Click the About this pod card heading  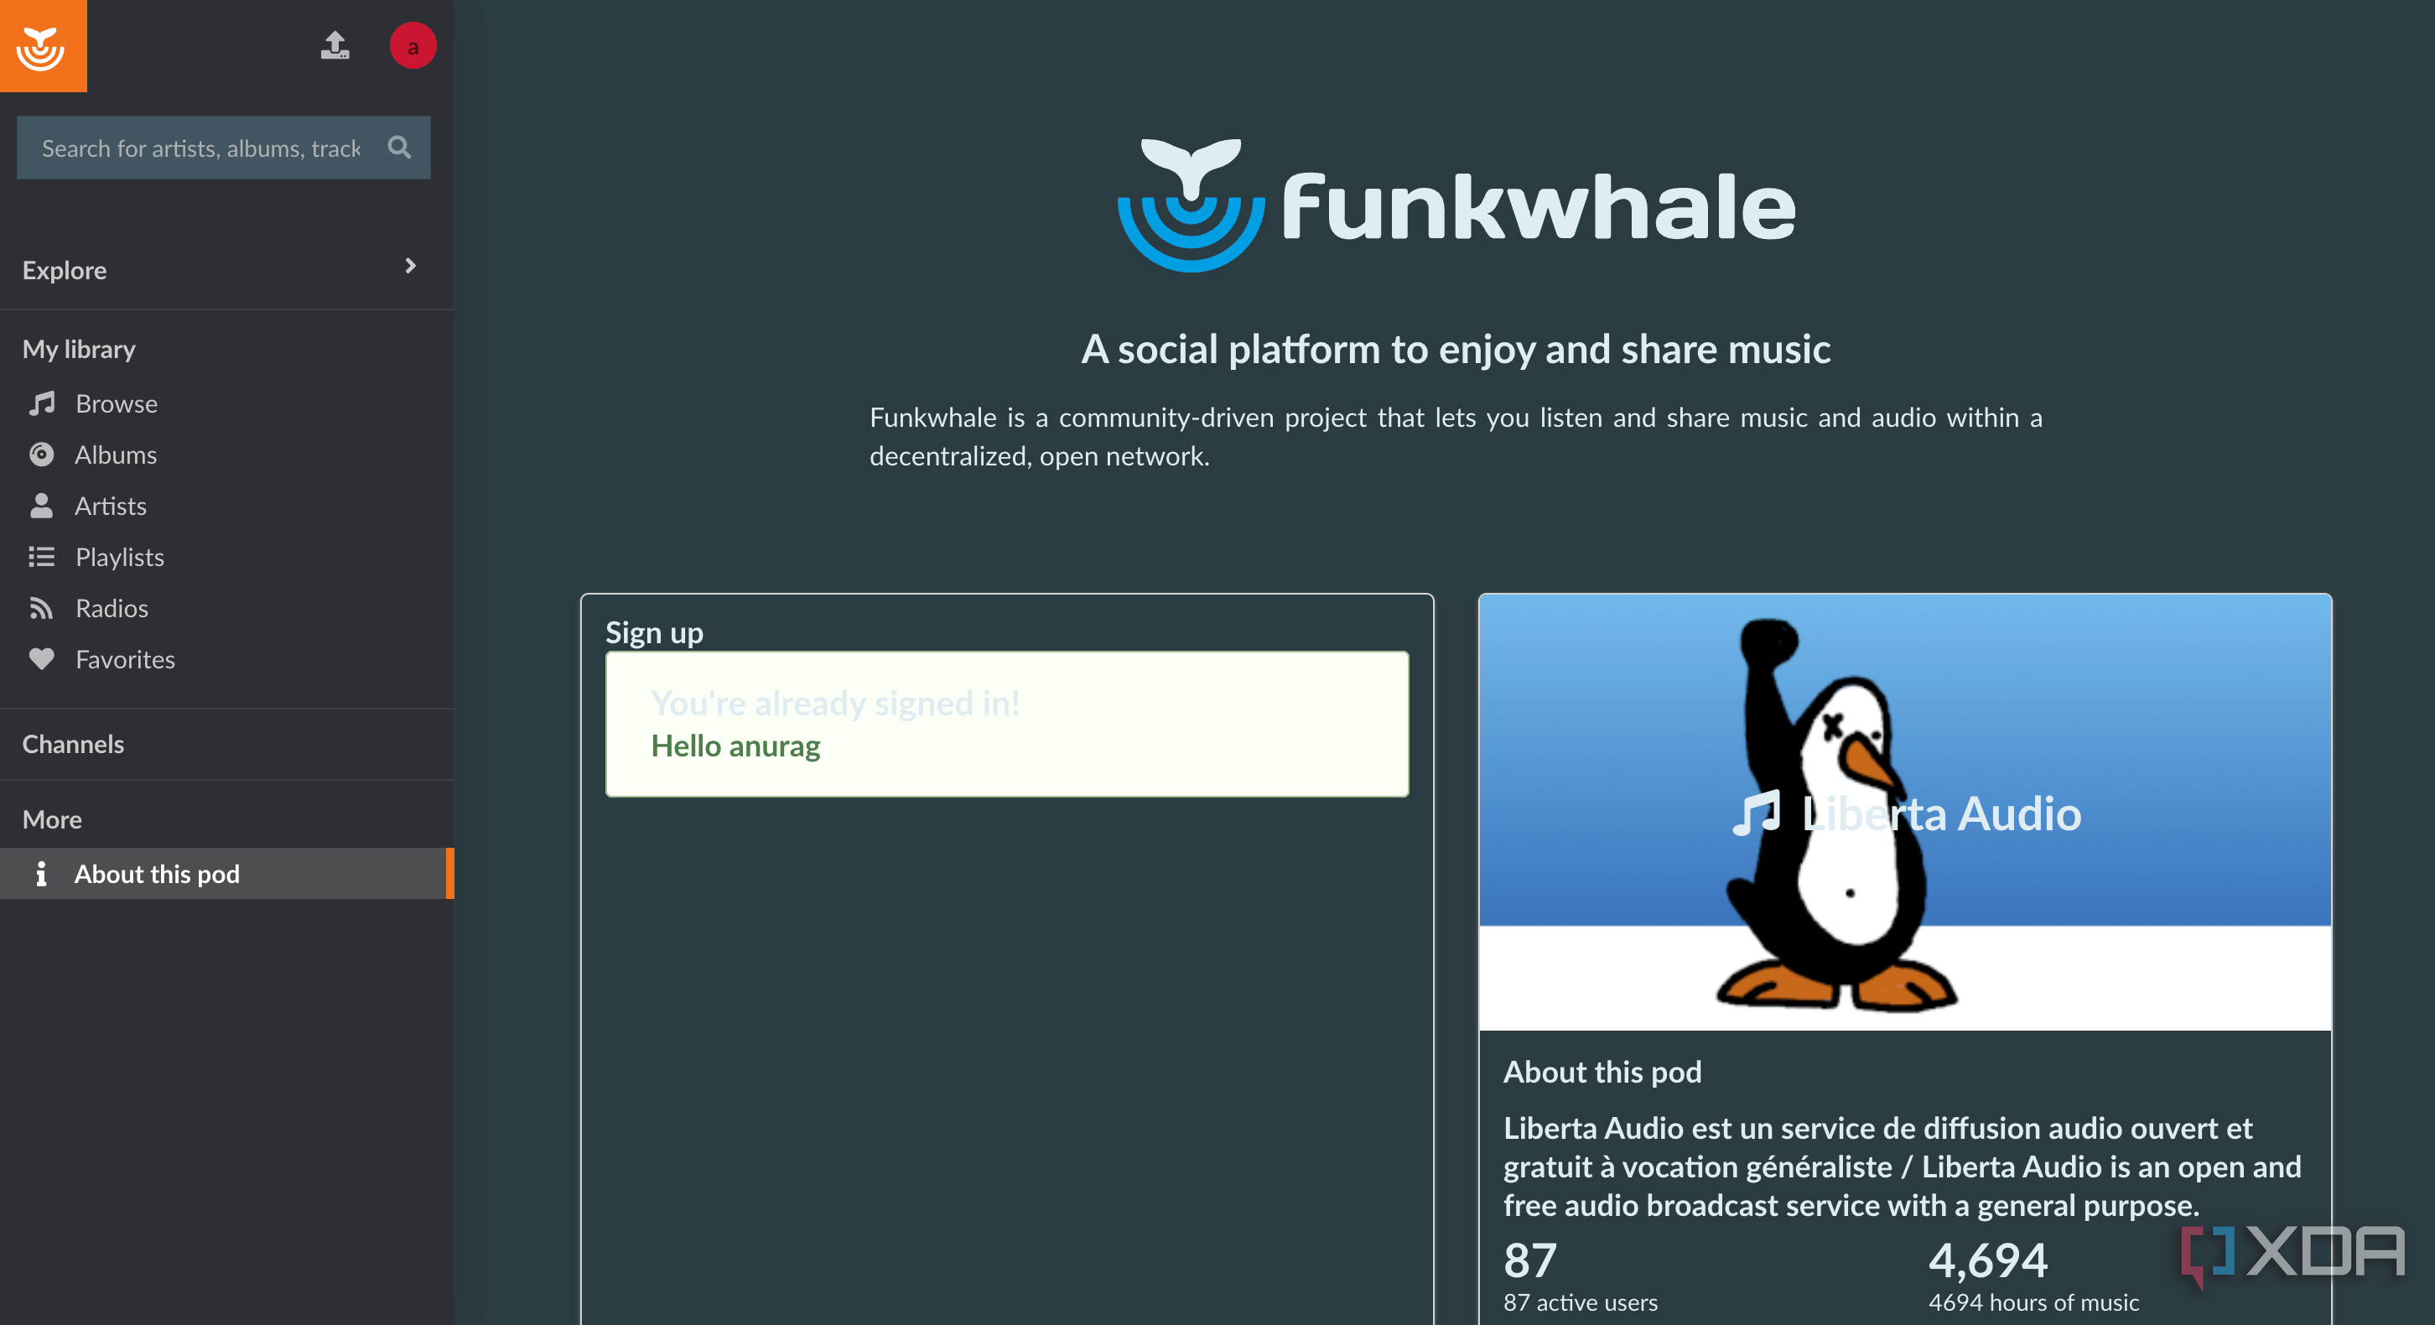[x=1602, y=1071]
